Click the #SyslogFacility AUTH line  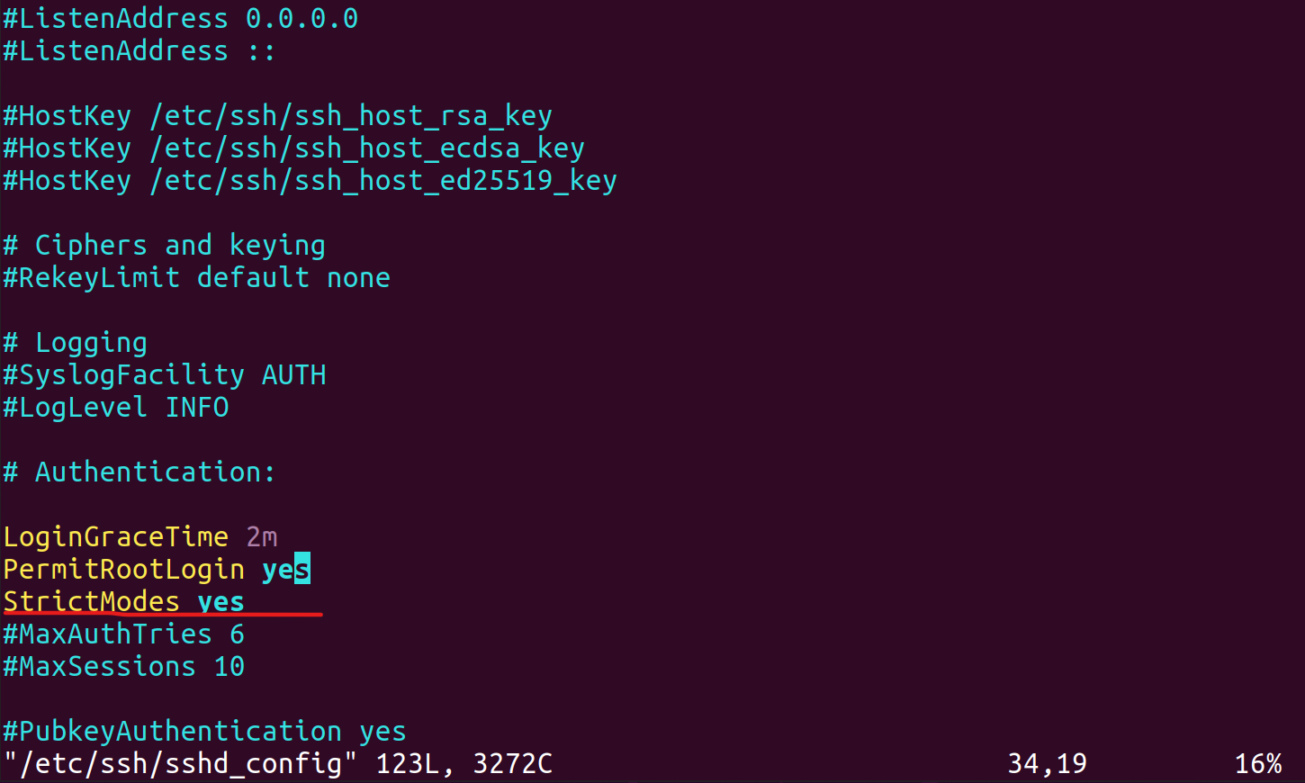pyautogui.click(x=165, y=375)
